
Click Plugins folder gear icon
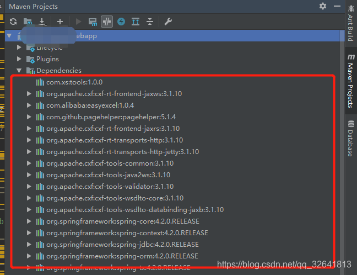30,59
